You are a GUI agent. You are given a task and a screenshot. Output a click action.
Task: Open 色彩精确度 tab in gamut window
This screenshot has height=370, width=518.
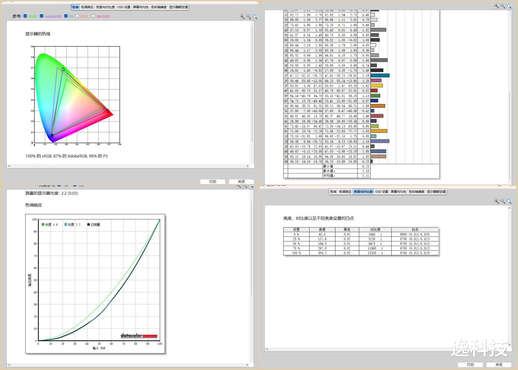(x=159, y=7)
